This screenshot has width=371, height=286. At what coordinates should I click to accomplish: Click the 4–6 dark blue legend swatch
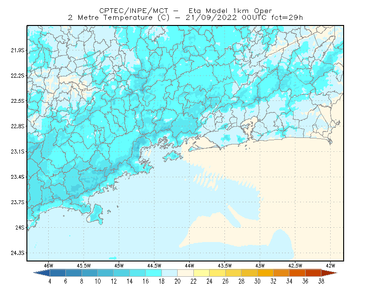pos(58,273)
